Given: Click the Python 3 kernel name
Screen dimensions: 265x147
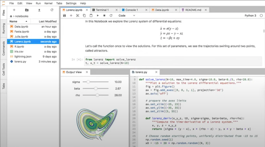Looking at the screenshot, I should pos(250,16).
